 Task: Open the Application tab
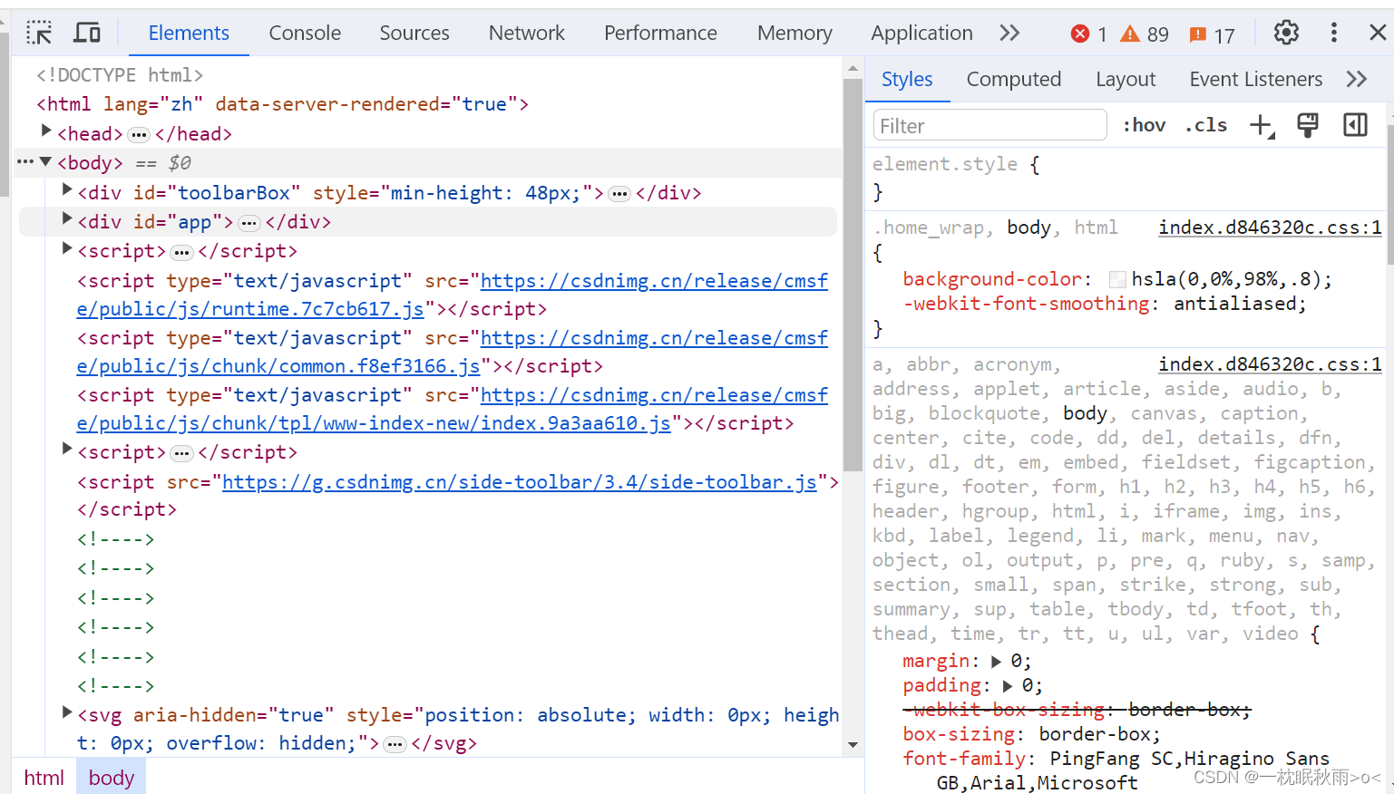pyautogui.click(x=921, y=34)
